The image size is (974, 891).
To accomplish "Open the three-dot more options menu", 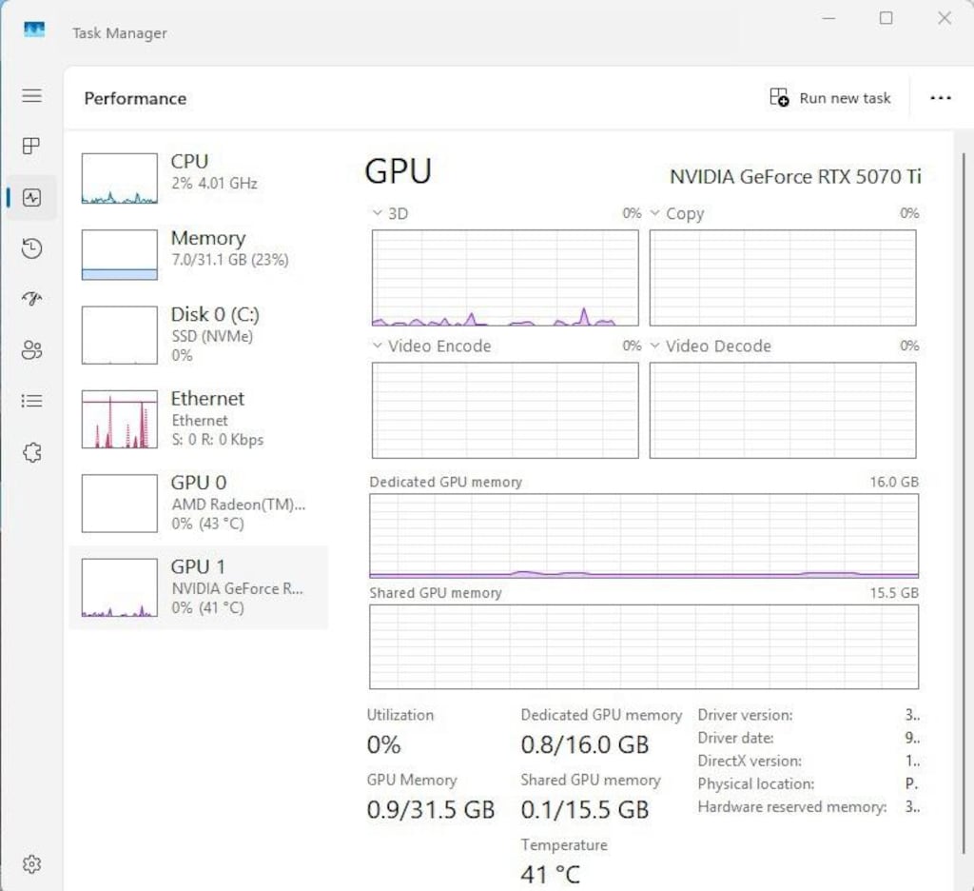I will (941, 98).
